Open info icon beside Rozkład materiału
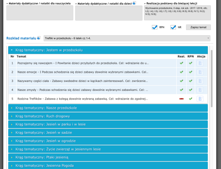The width and height of the screenshot is (221, 169). tap(39, 38)
